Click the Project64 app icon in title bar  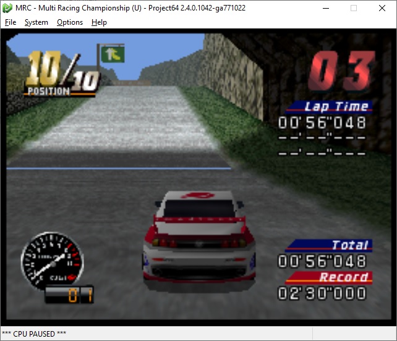click(x=7, y=8)
